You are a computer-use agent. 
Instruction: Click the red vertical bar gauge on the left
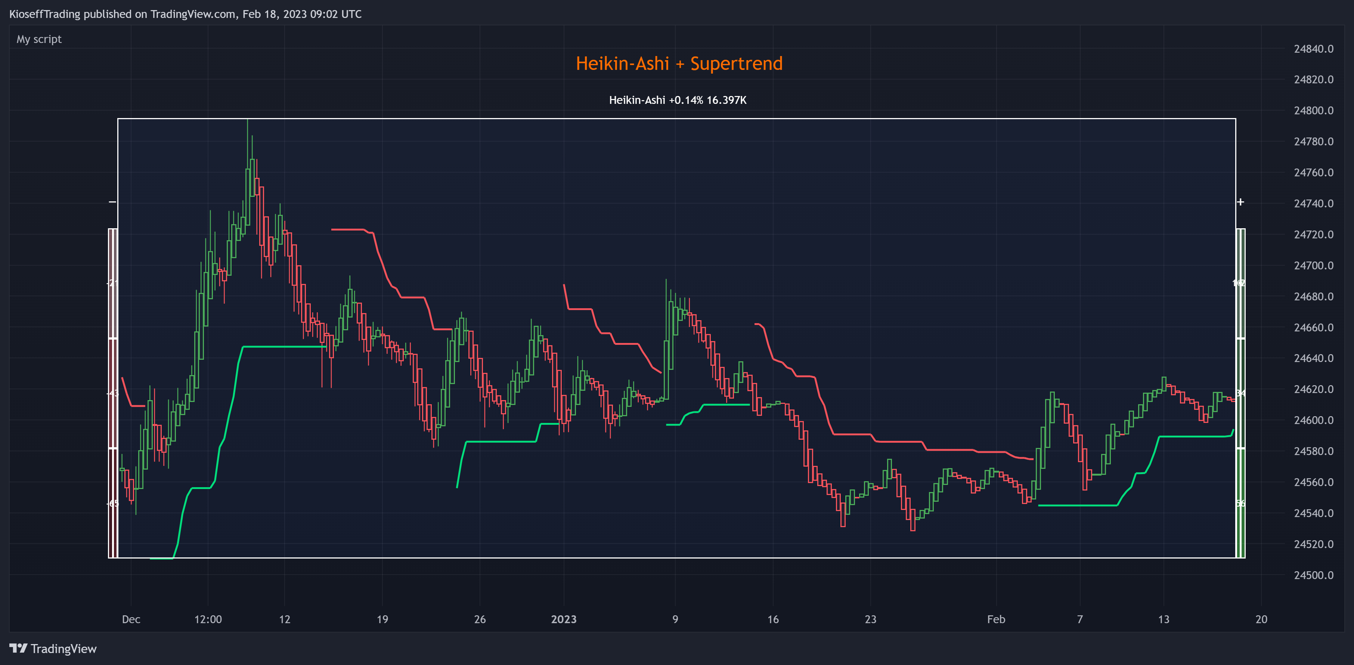(113, 393)
